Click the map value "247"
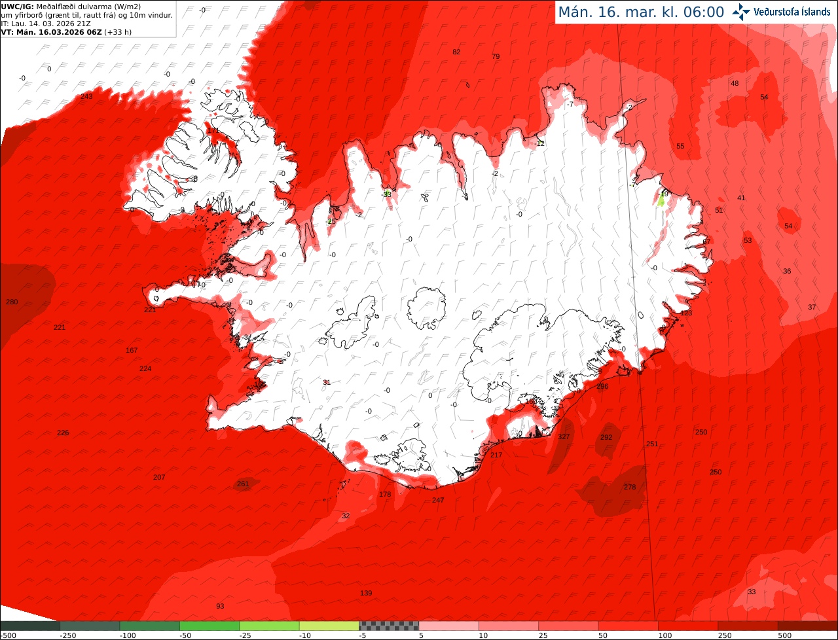The width and height of the screenshot is (838, 640). click(x=438, y=500)
